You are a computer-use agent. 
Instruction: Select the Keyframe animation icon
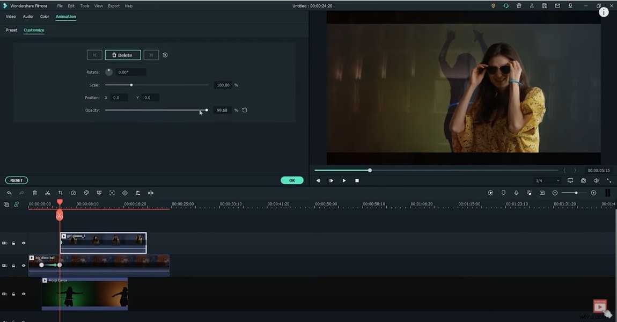[x=124, y=193]
